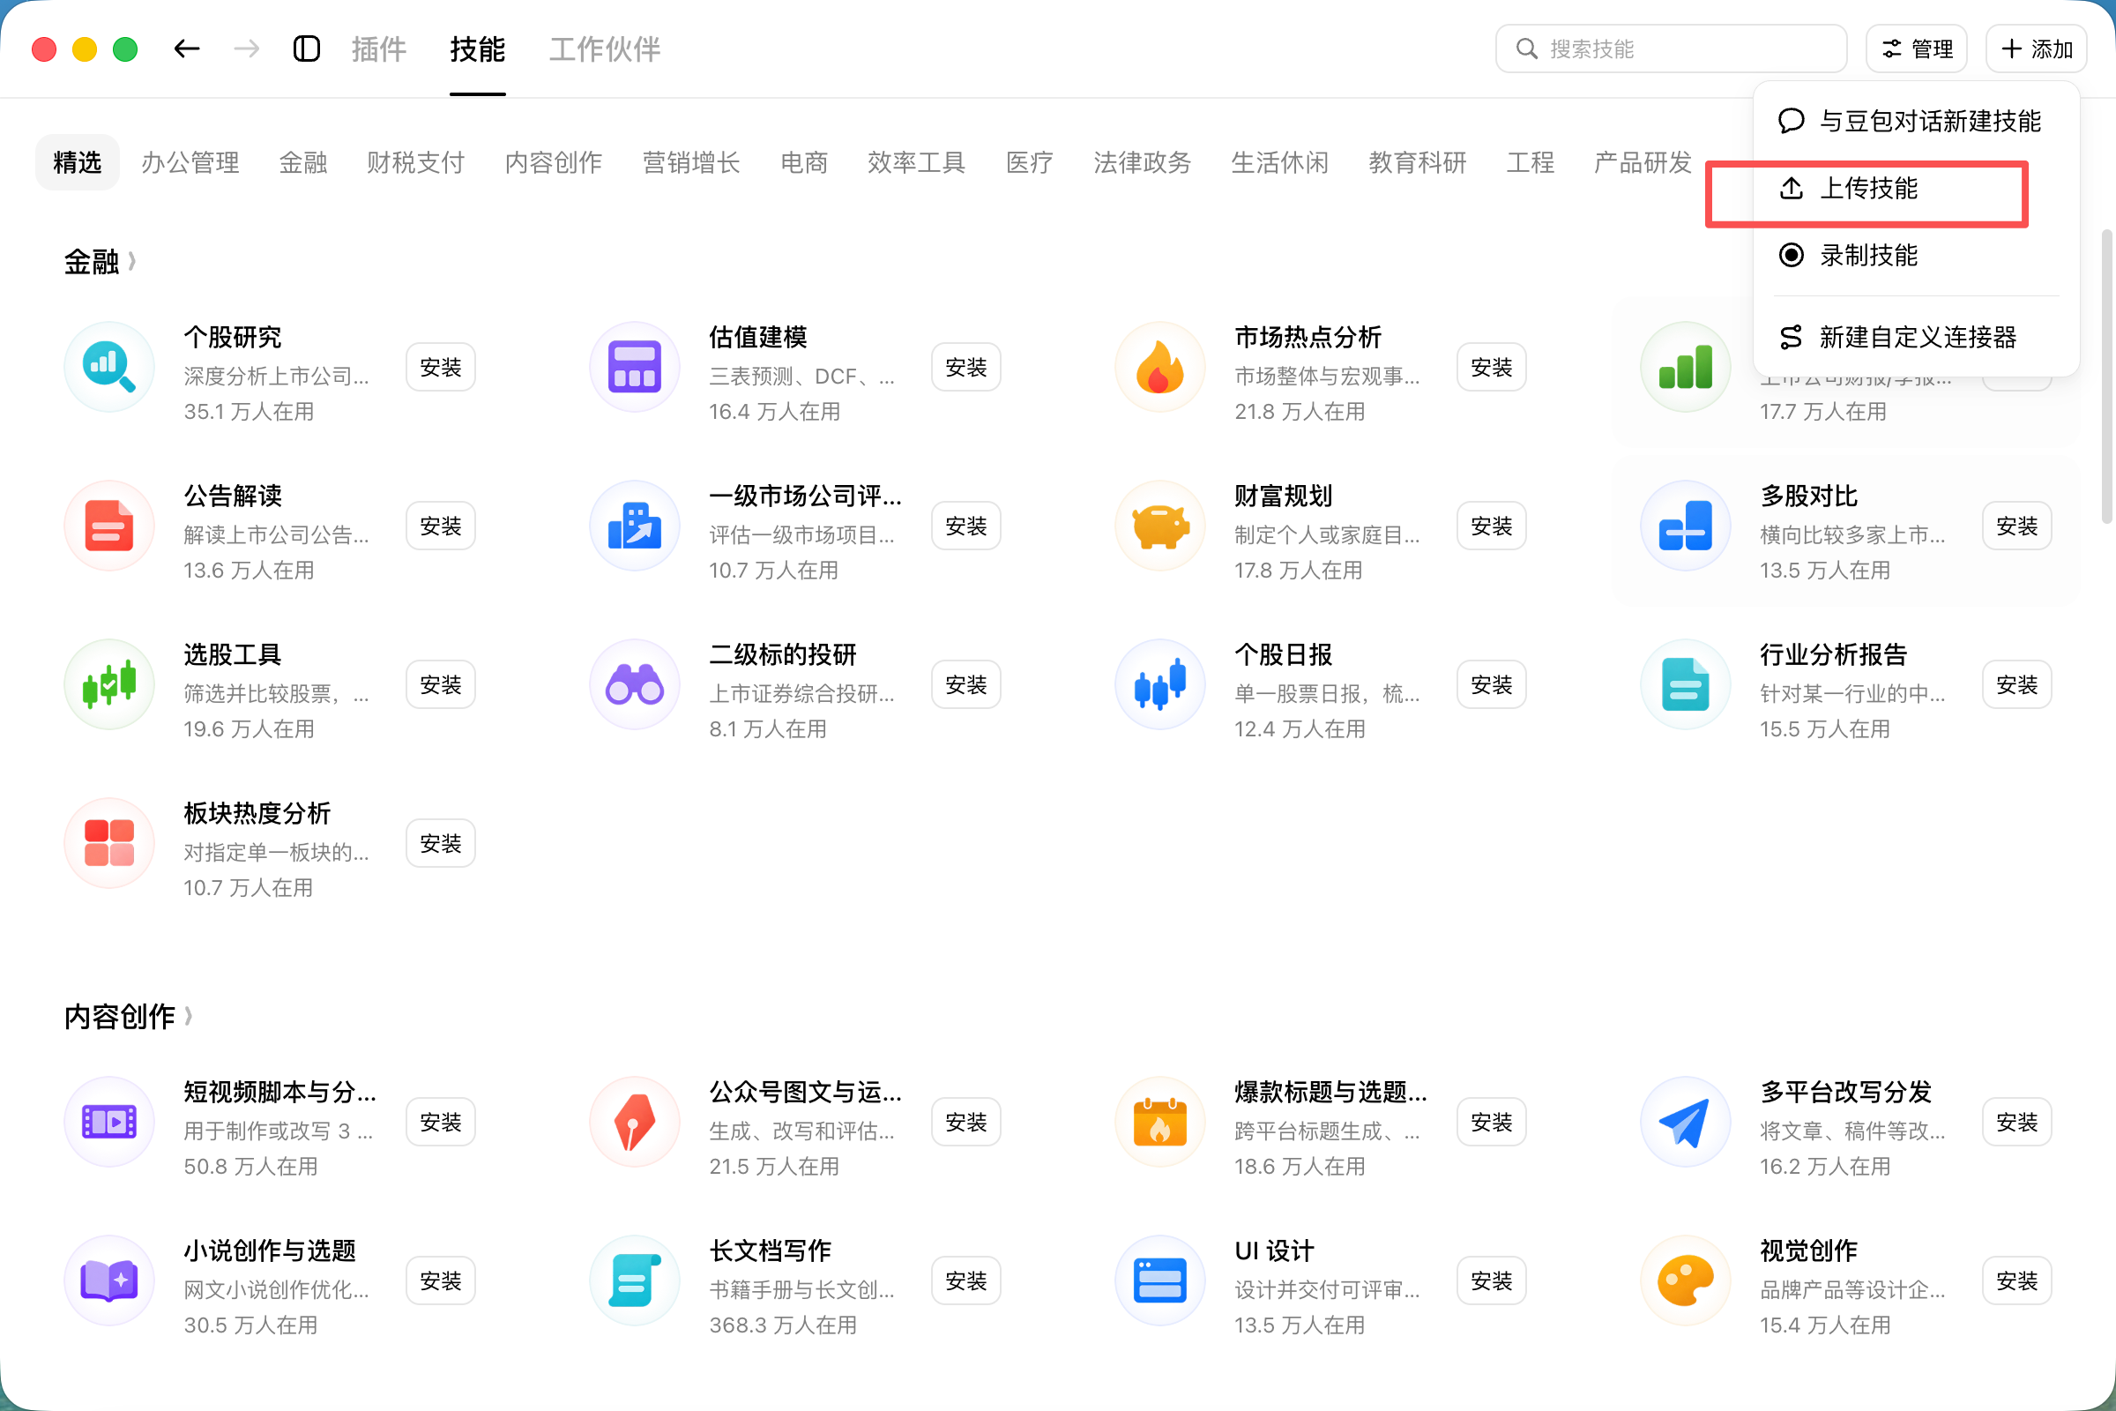This screenshot has height=1411, width=2116.
Task: Choose 新建自定义连接器 from the menu
Action: (x=1916, y=337)
